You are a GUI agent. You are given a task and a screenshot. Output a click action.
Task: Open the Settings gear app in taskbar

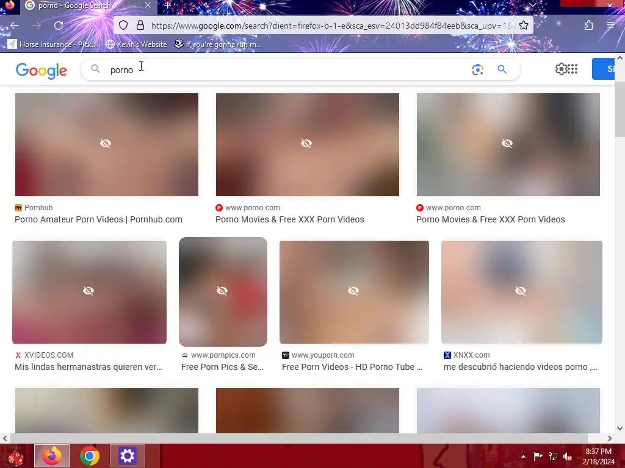point(128,456)
